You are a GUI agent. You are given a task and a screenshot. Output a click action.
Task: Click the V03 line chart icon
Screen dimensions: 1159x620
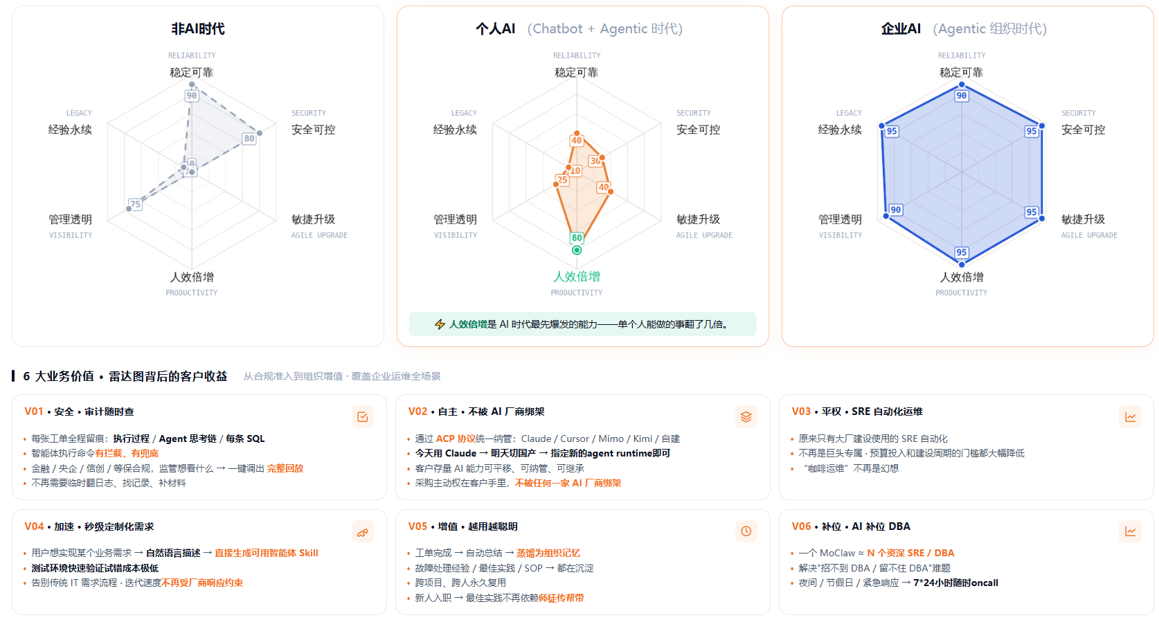pos(1130,416)
